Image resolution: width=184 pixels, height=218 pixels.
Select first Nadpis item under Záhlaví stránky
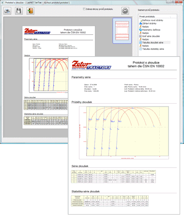(x=145, y=27)
